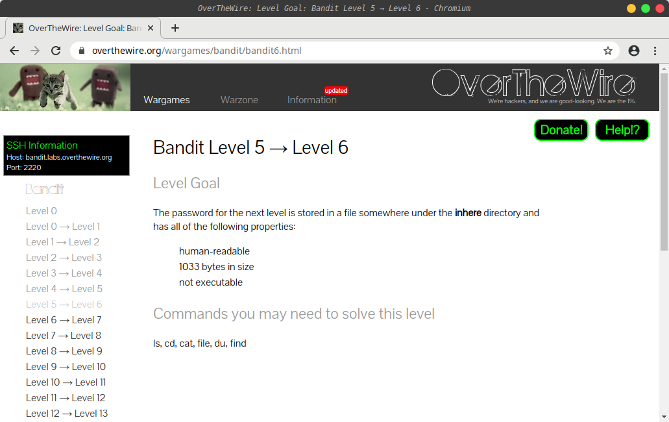
Task: Click the text human-readable
Action: [214, 251]
